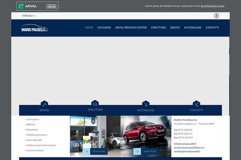Click Scopri di più on the Struttura photo
The width and height of the screenshot is (241, 160).
tap(99, 151)
